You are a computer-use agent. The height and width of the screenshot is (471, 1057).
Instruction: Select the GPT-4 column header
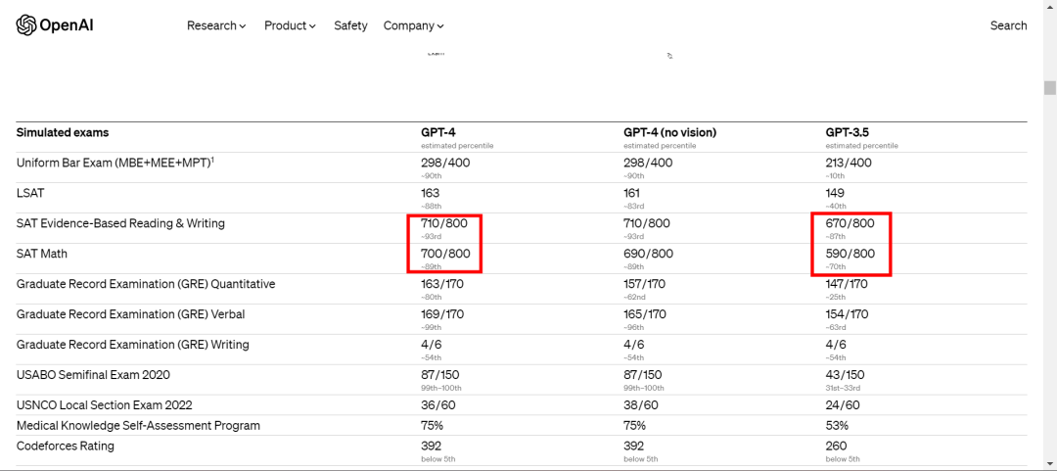437,132
